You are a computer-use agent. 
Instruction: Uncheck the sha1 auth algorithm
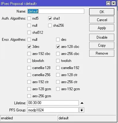coord(50,18)
